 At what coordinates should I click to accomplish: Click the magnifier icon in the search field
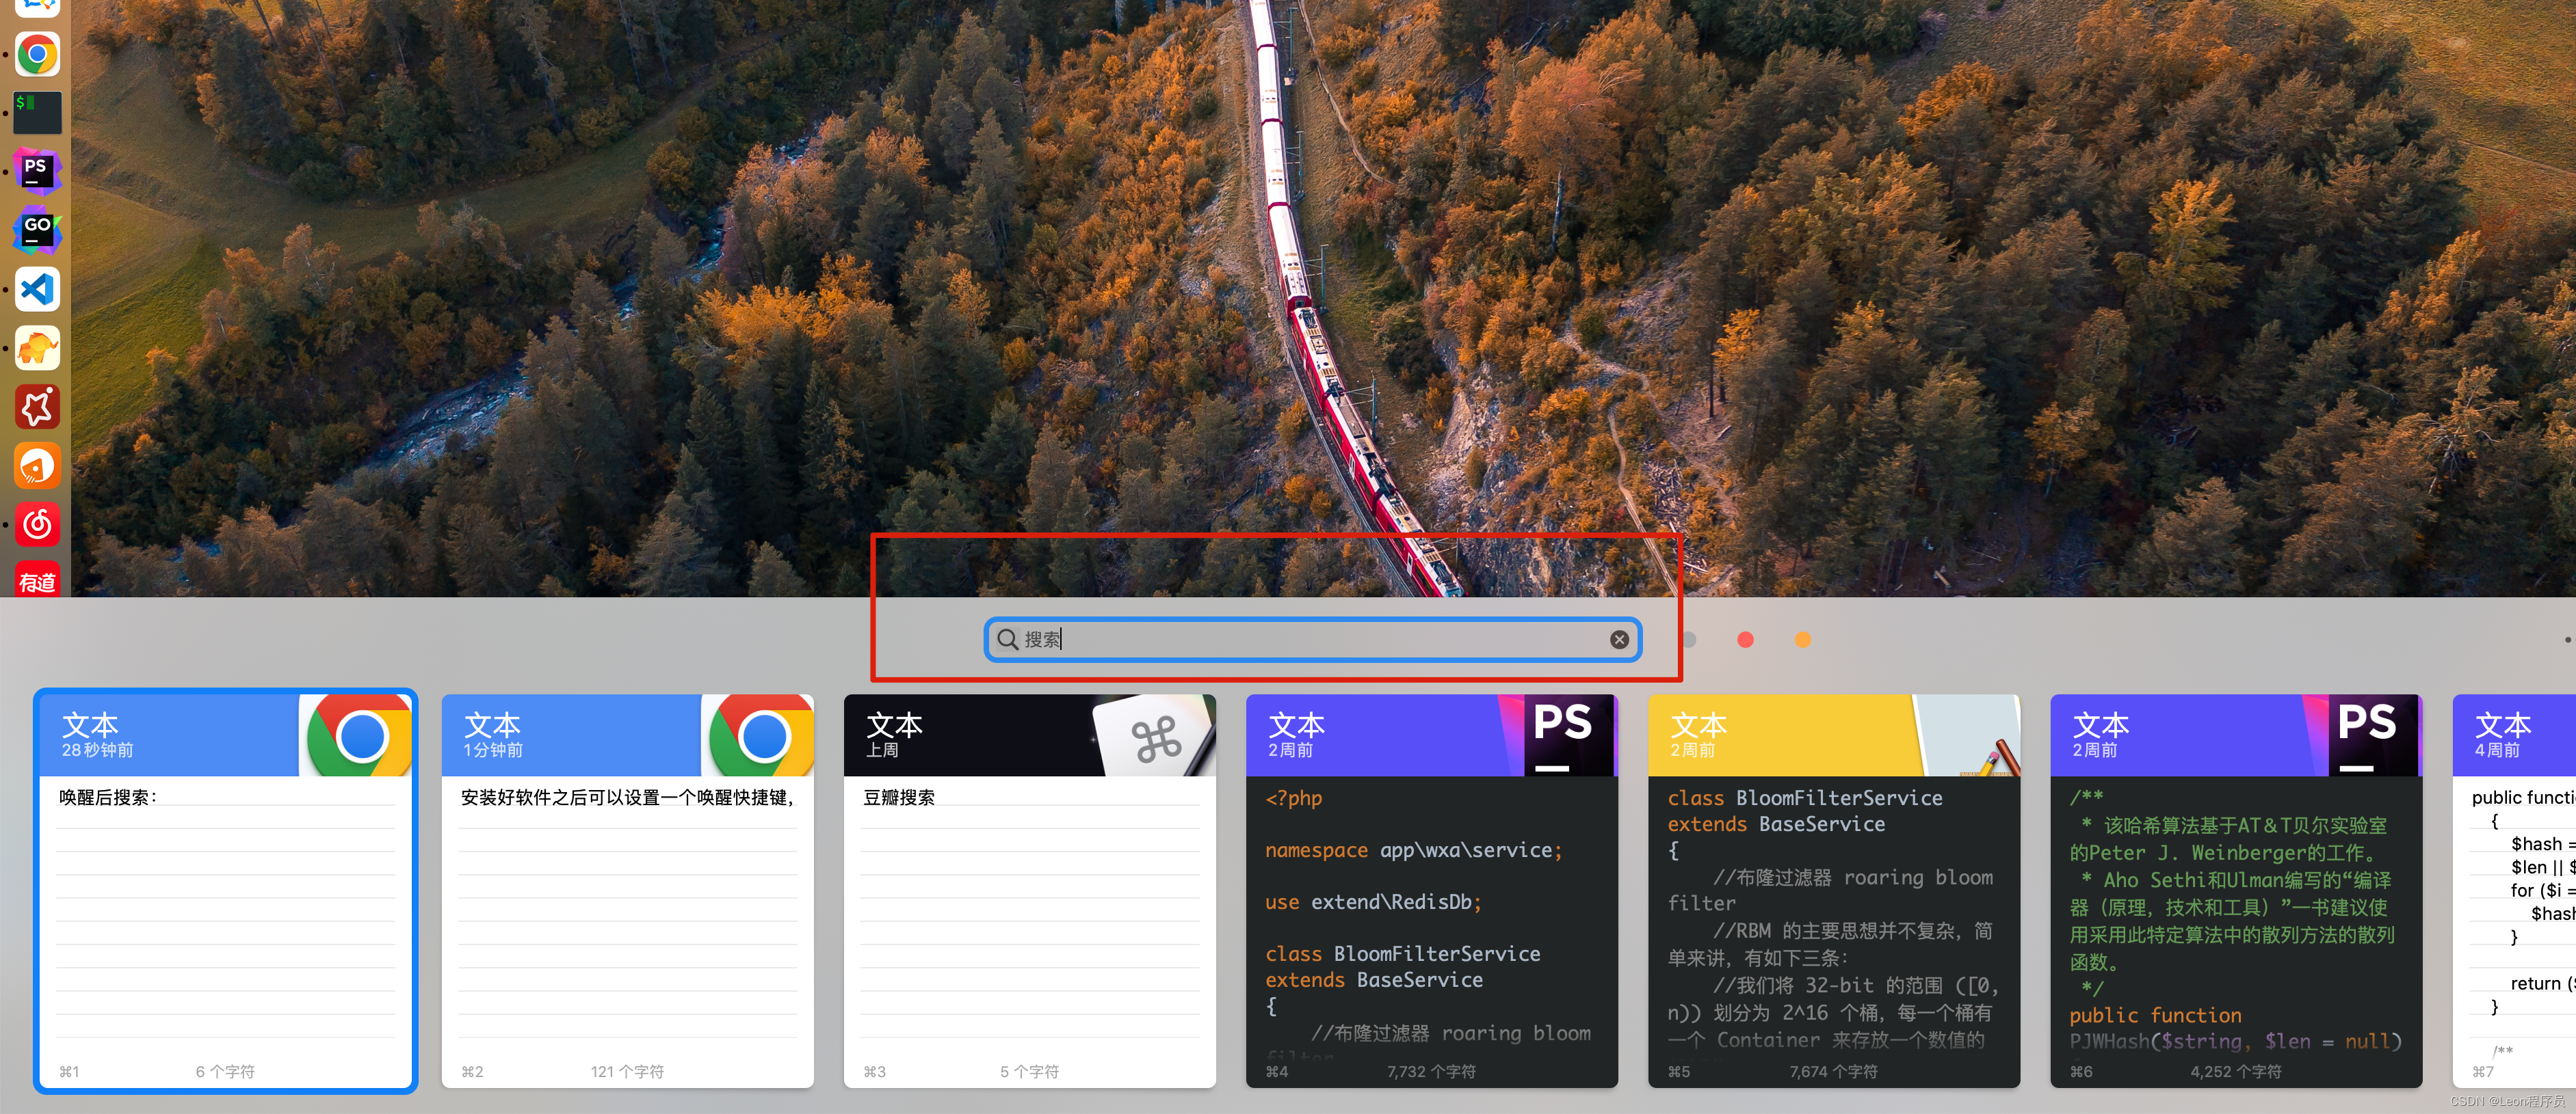coord(1007,640)
